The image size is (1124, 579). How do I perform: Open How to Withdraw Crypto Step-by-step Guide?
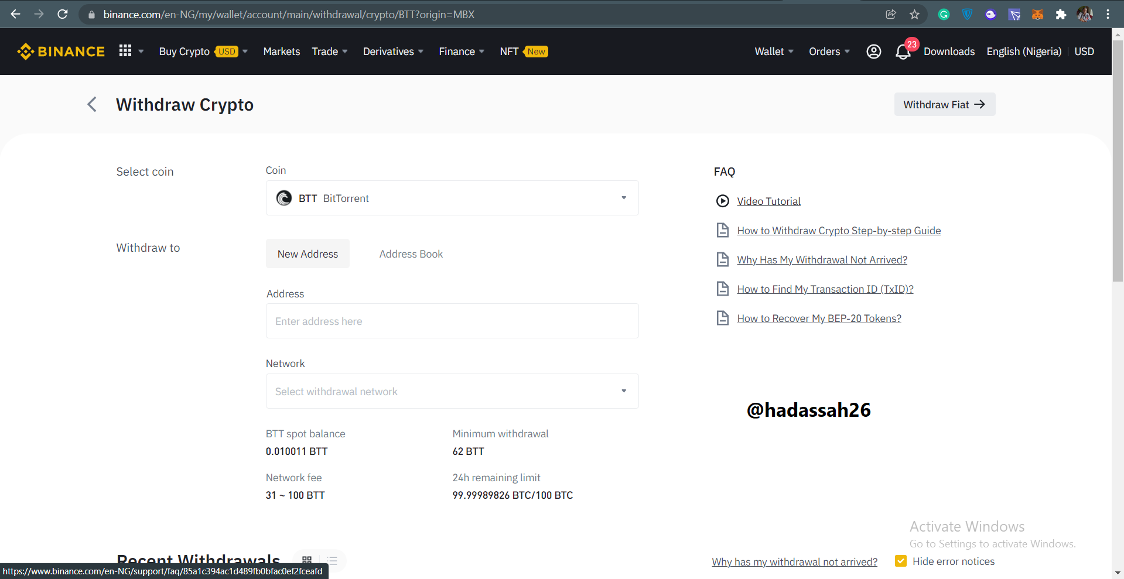point(839,230)
